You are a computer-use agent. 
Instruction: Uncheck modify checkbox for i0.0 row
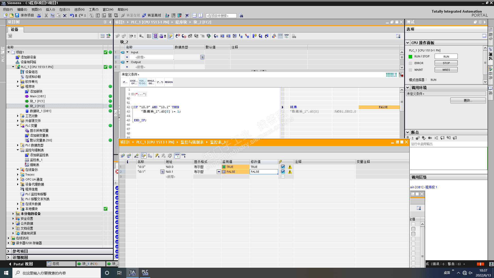click(283, 167)
